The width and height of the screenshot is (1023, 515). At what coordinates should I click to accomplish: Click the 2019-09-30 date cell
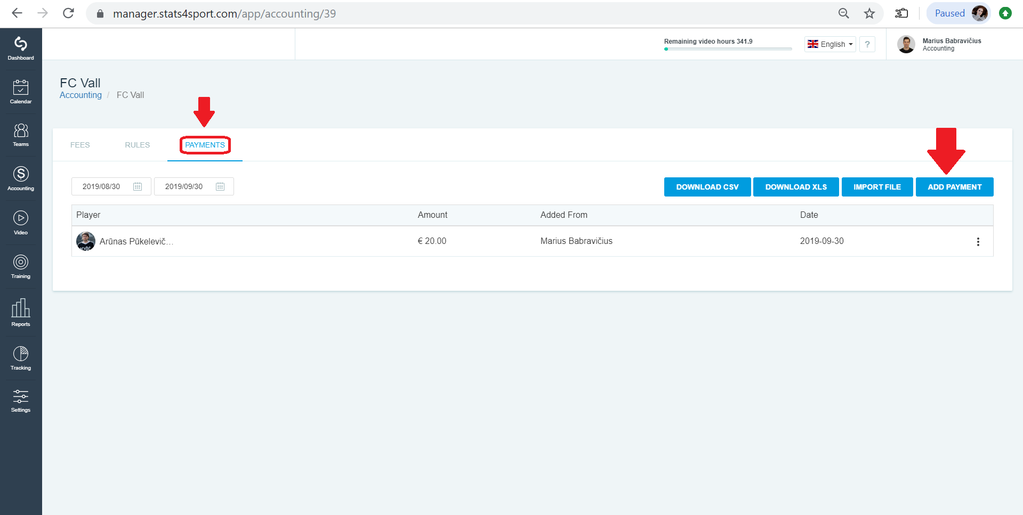point(821,241)
